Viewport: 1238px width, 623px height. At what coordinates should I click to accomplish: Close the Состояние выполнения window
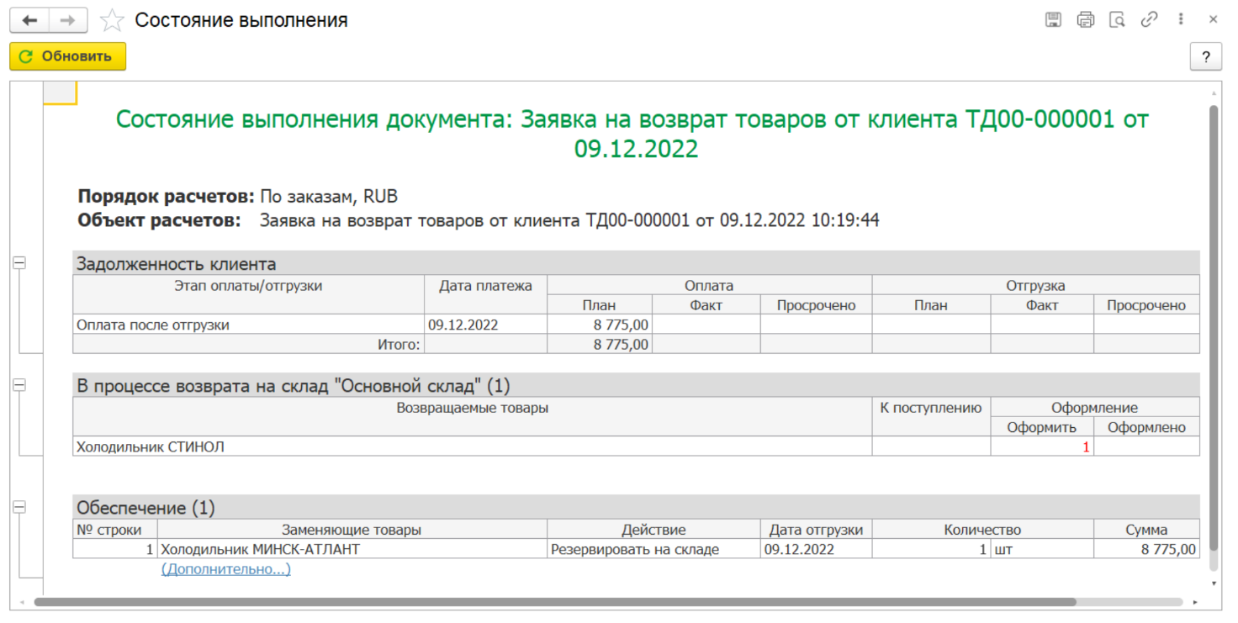point(1214,19)
